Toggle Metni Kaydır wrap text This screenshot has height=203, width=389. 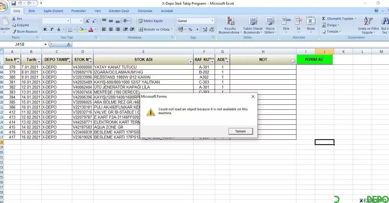[x=151, y=21]
